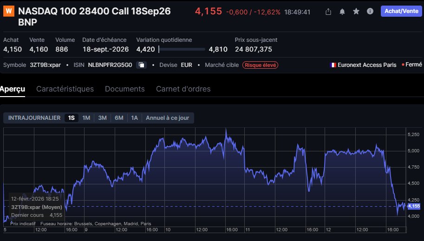This screenshot has height=241, width=424.
Task: Click the Dernier cours 4,155 tooltip row
Action: [37, 215]
